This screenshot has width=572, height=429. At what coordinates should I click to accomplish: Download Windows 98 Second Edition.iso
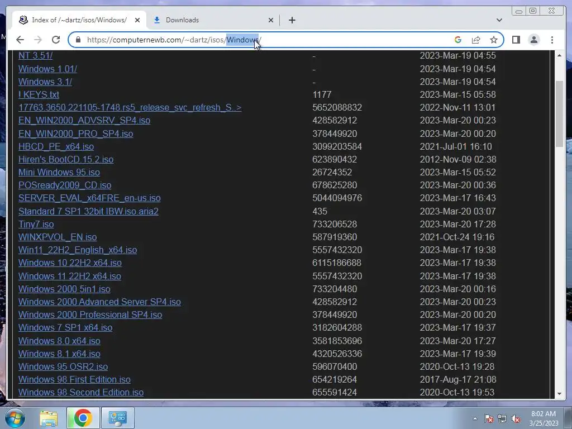pyautogui.click(x=81, y=393)
